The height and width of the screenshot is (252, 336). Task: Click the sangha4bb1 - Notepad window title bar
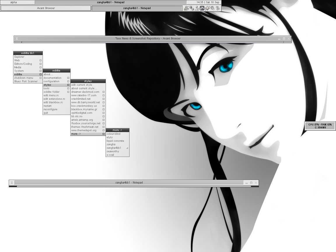point(129,183)
